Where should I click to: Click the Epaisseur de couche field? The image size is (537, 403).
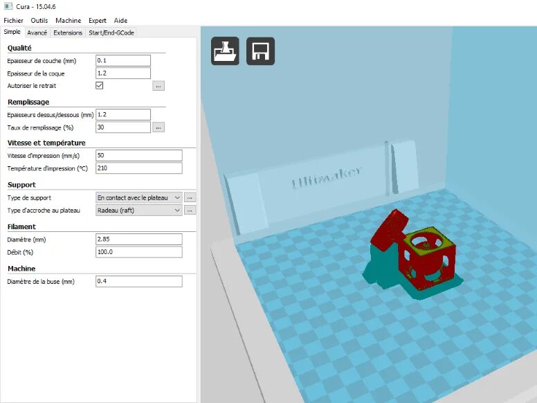point(123,61)
